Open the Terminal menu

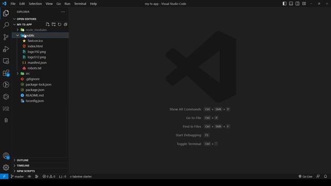(x=80, y=4)
